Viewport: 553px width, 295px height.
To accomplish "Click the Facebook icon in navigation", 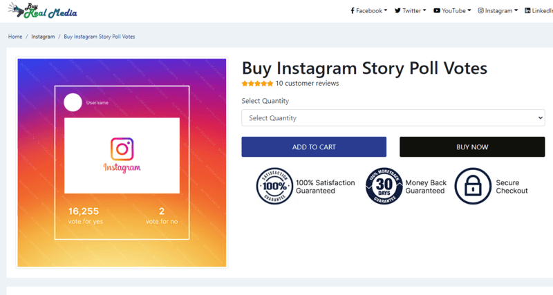I will coord(353,10).
